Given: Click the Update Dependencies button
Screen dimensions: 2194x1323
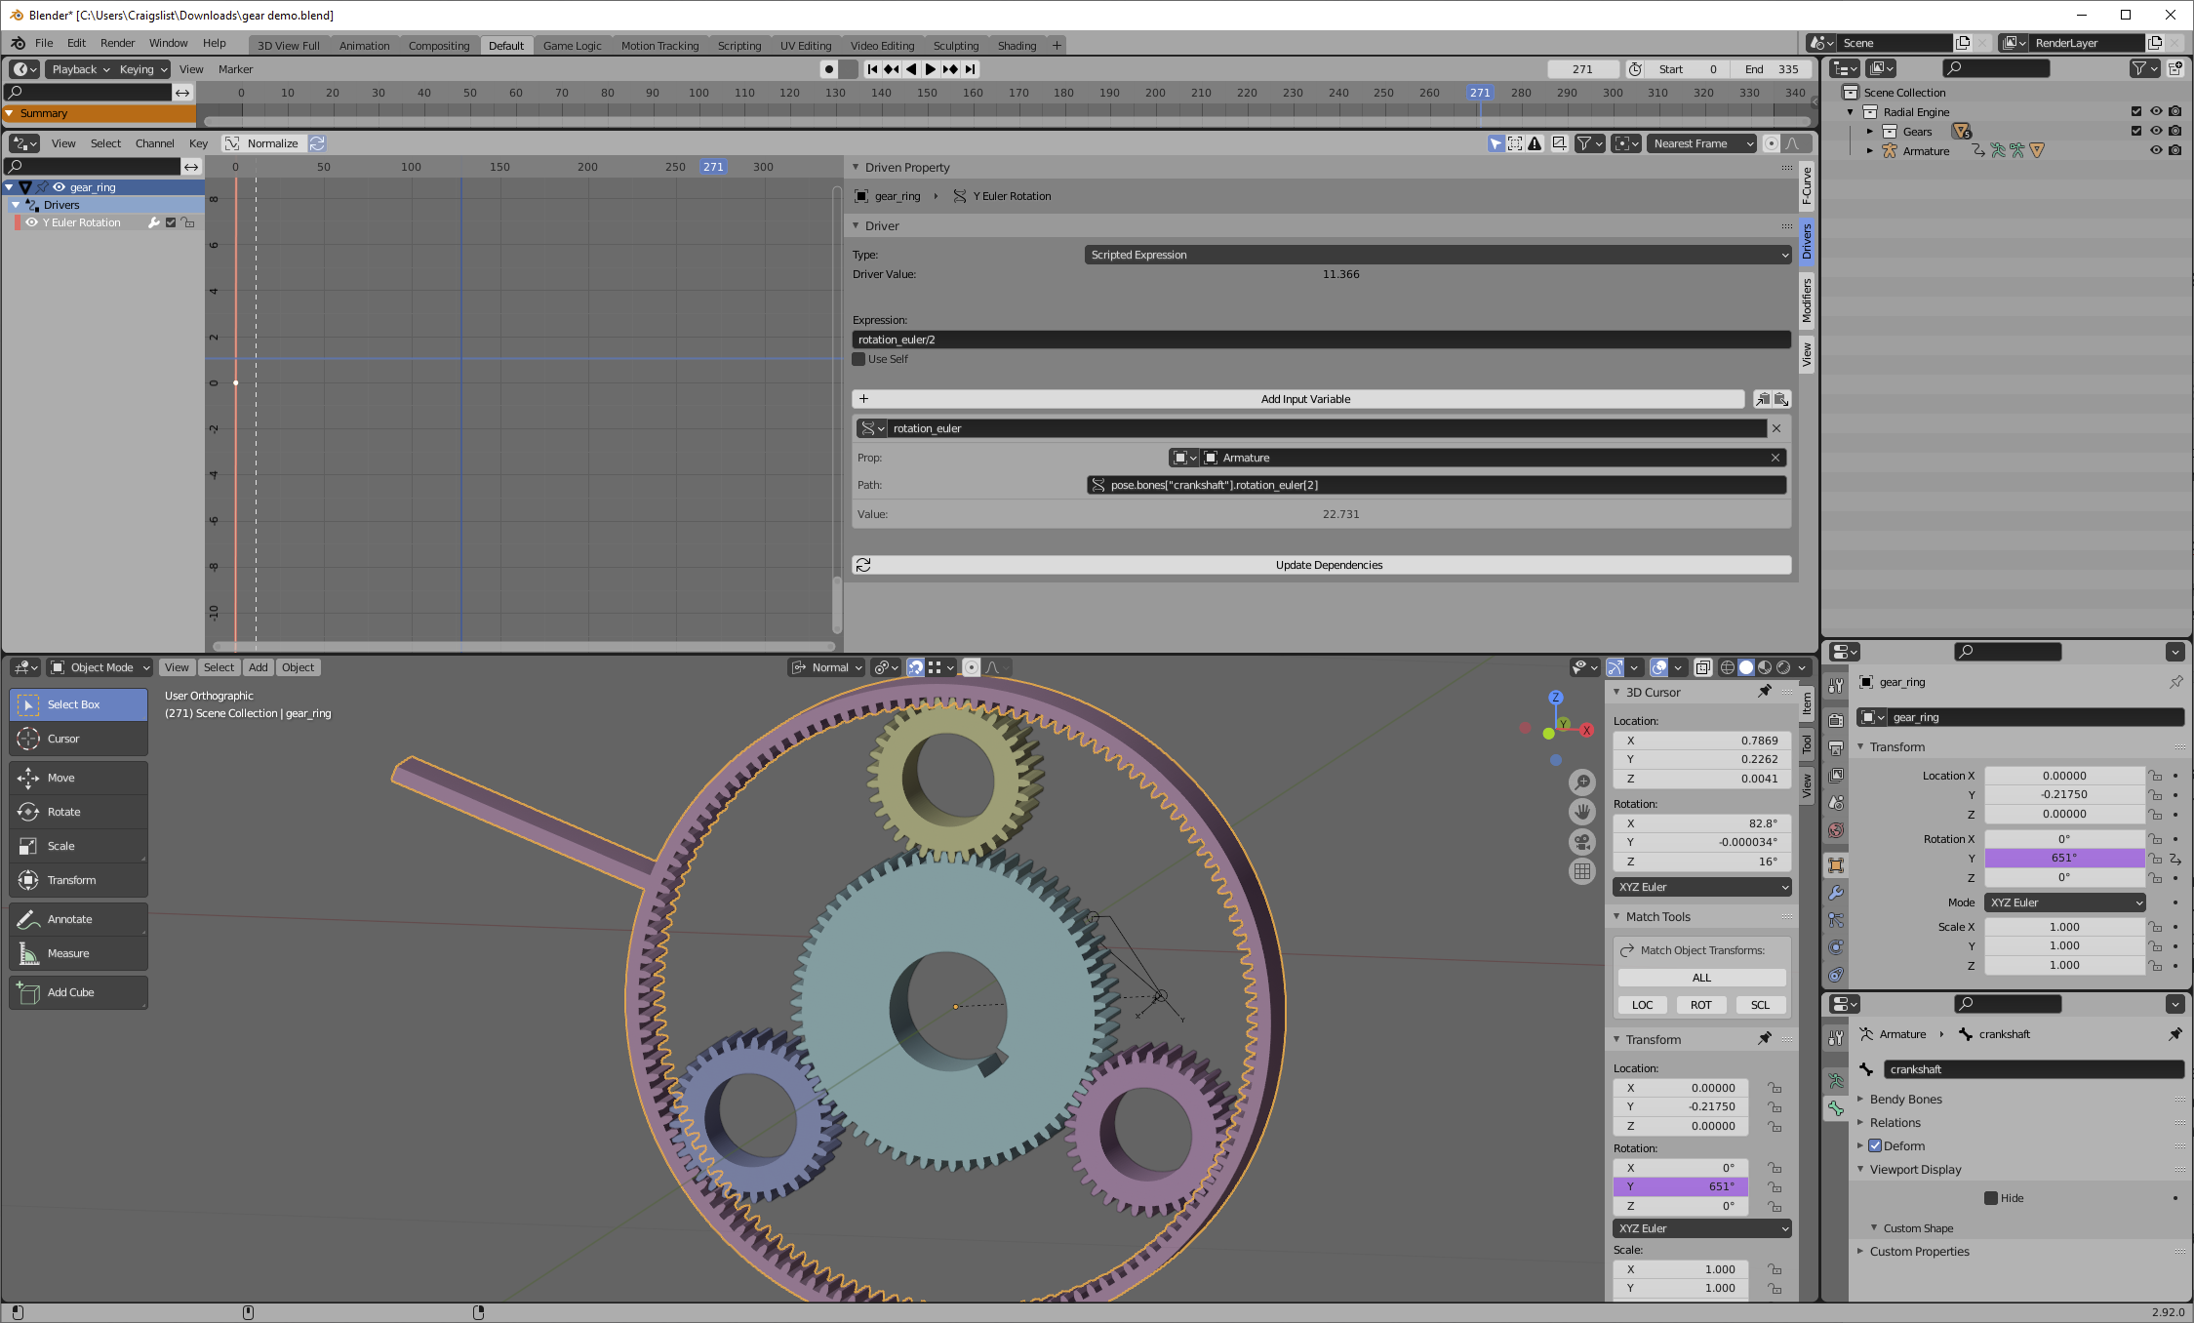Looking at the screenshot, I should click(1322, 565).
